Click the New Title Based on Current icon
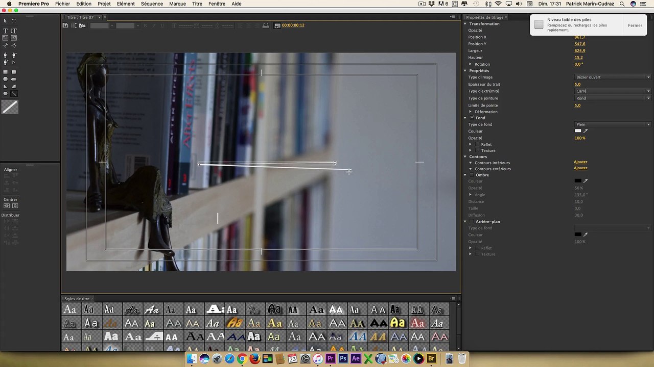 [x=66, y=25]
